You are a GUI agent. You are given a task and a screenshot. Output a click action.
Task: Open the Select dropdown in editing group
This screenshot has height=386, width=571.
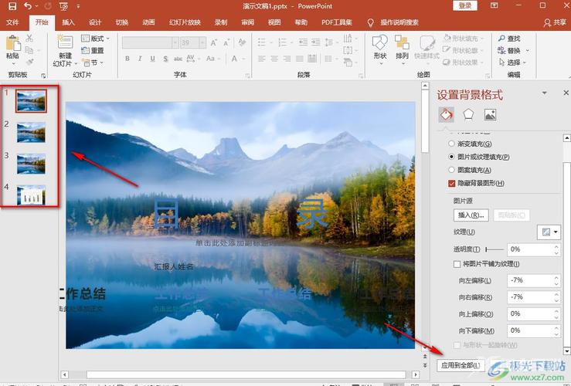(513, 63)
